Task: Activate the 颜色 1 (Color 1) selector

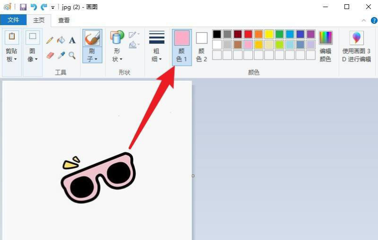Action: (x=182, y=47)
